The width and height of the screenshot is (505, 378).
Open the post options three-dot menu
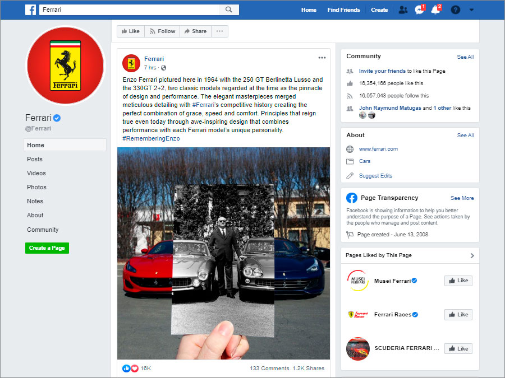(x=322, y=58)
